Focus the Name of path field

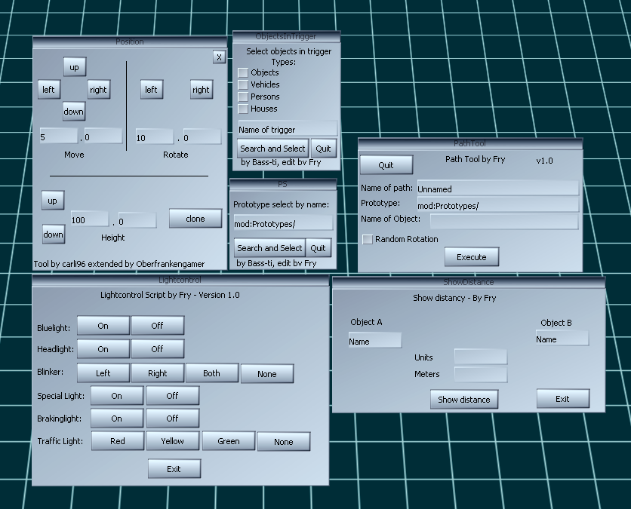click(x=497, y=189)
